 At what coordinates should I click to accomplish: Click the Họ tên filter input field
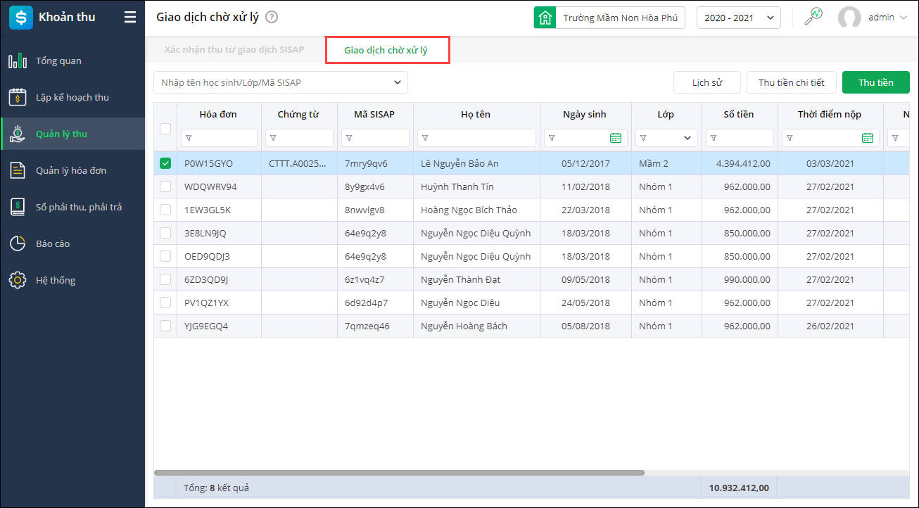point(476,138)
